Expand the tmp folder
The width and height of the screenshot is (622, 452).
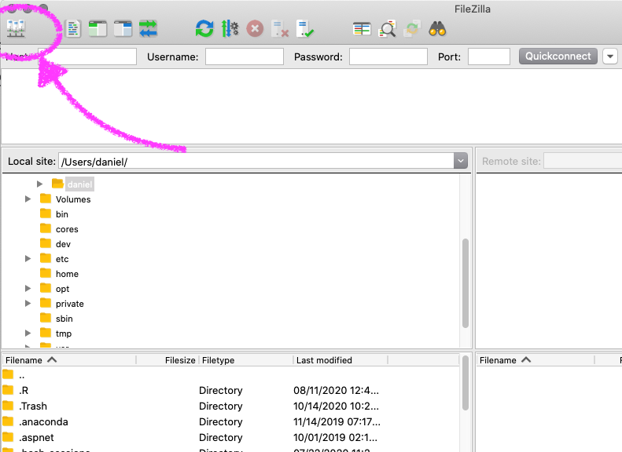click(28, 334)
